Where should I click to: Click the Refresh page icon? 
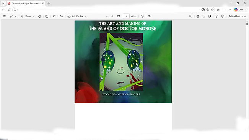pos(9,10)
